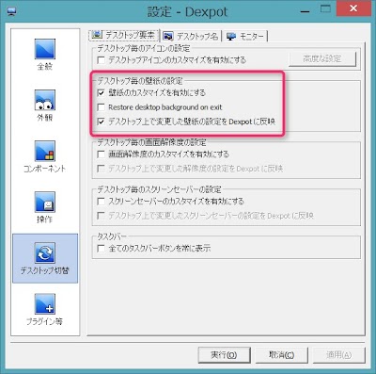This screenshot has height=374, width=376.
Task: Cancel with the 取消(C) button
Action: [x=282, y=355]
